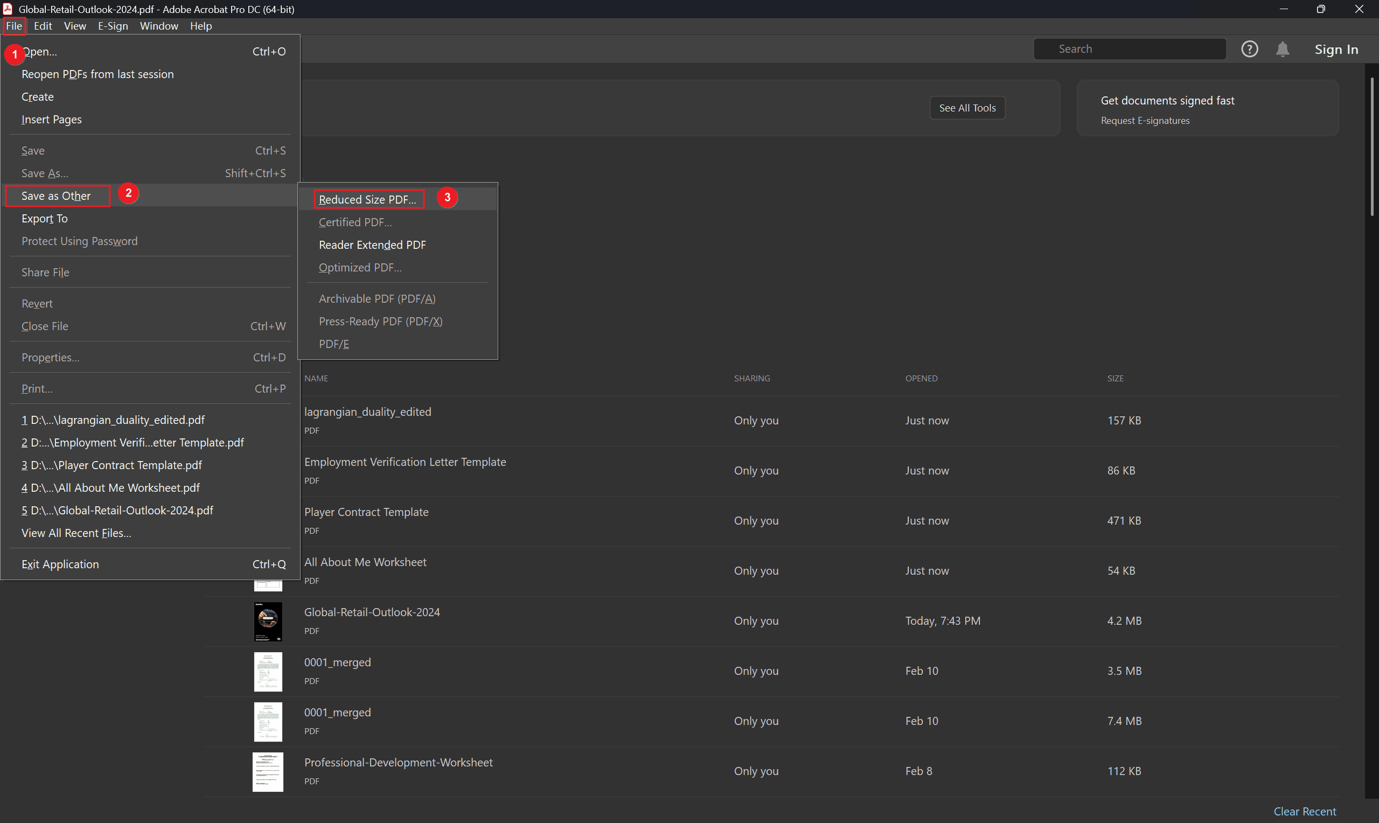Click the vertical scrollbar on the right
Screen dimensions: 1379x823
point(1372,147)
